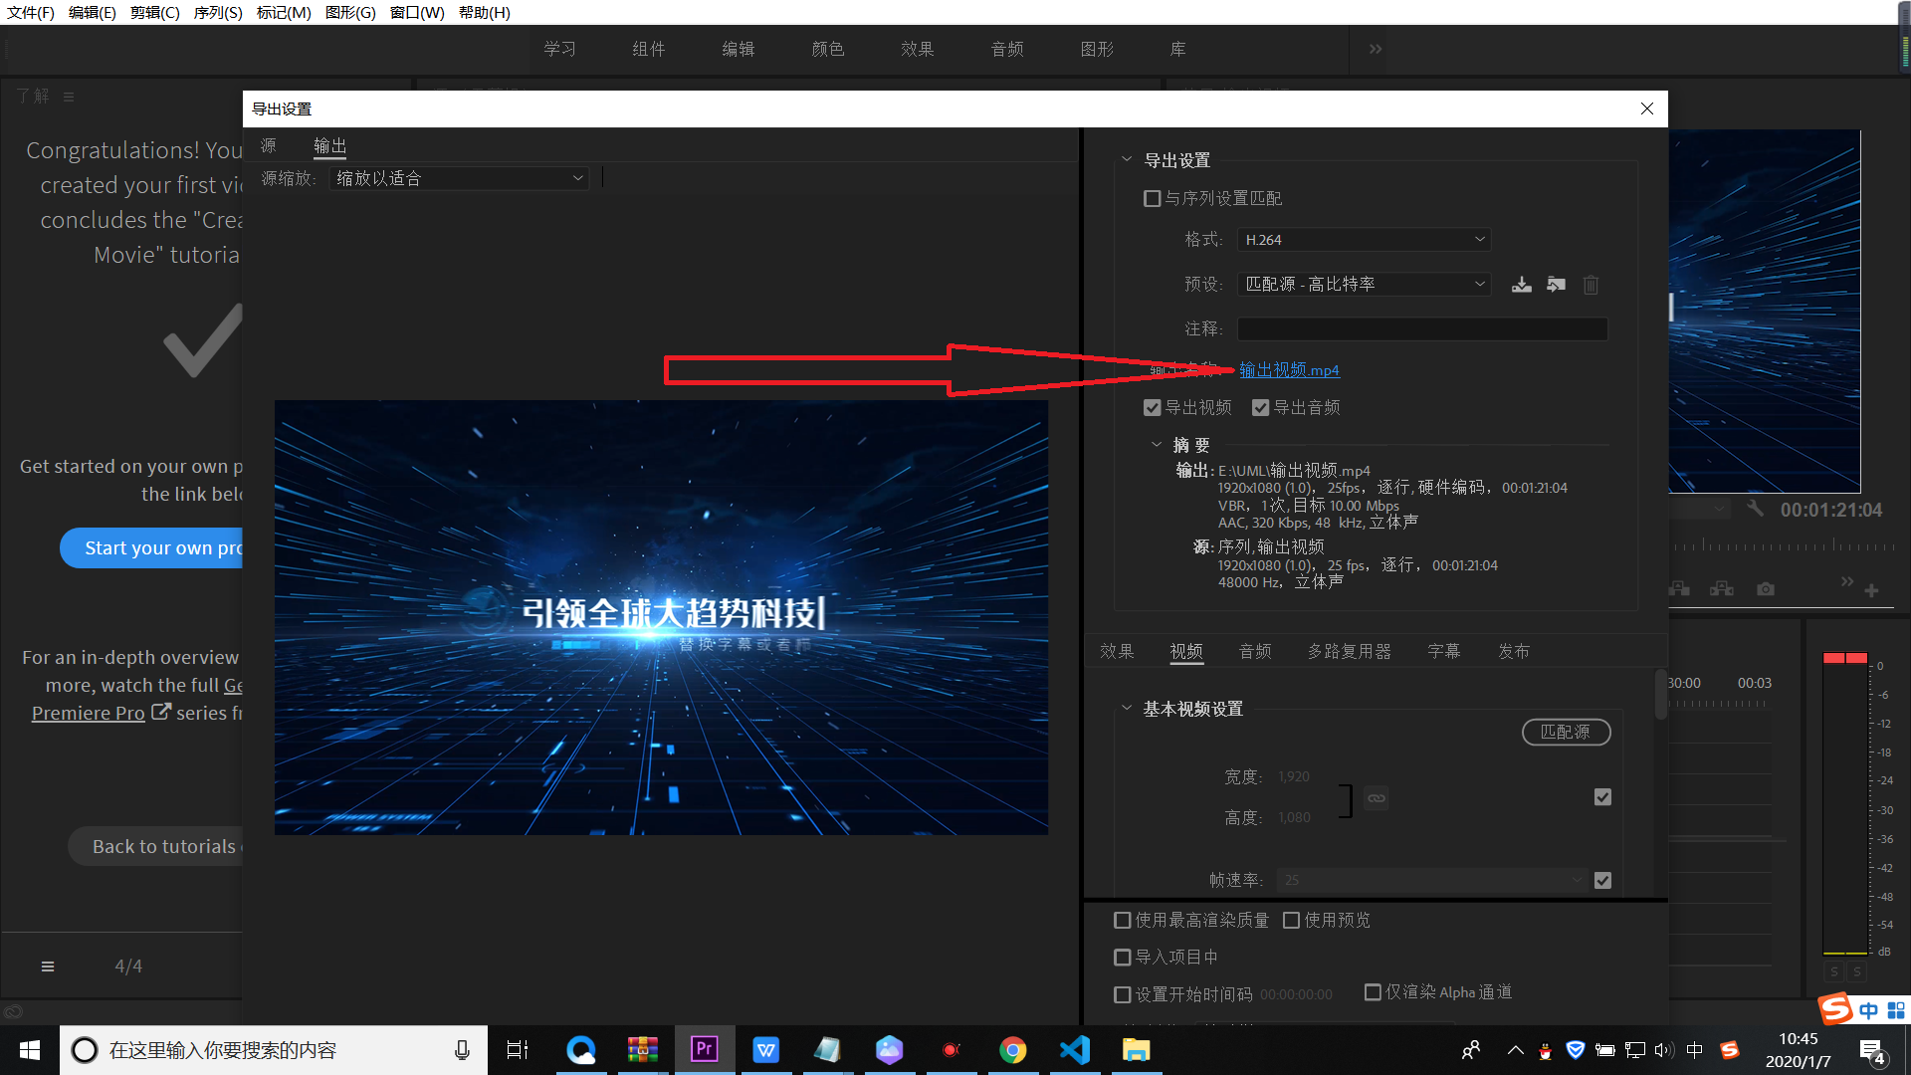Click the 导出视频.mp4 output file link
This screenshot has height=1075, width=1911.
(x=1289, y=369)
